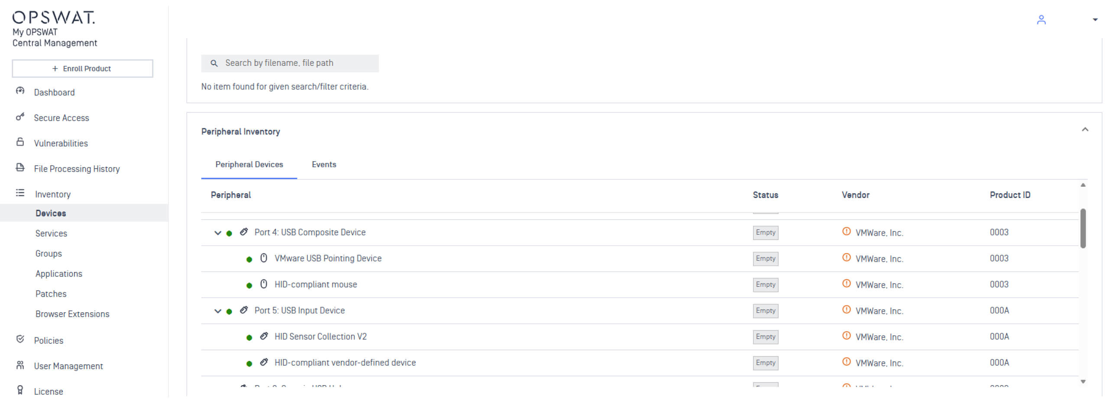Click the Secure Access key icon
This screenshot has height=412, width=1112.
pyautogui.click(x=20, y=117)
